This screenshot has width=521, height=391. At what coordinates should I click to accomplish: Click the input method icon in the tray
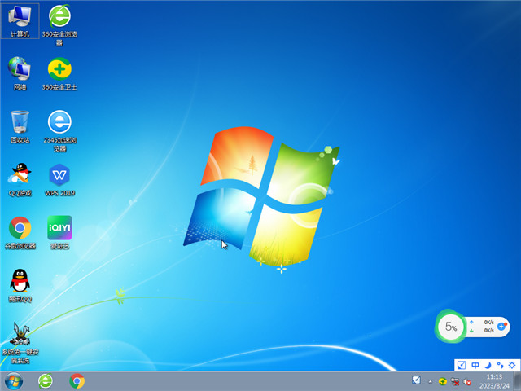(x=416, y=380)
